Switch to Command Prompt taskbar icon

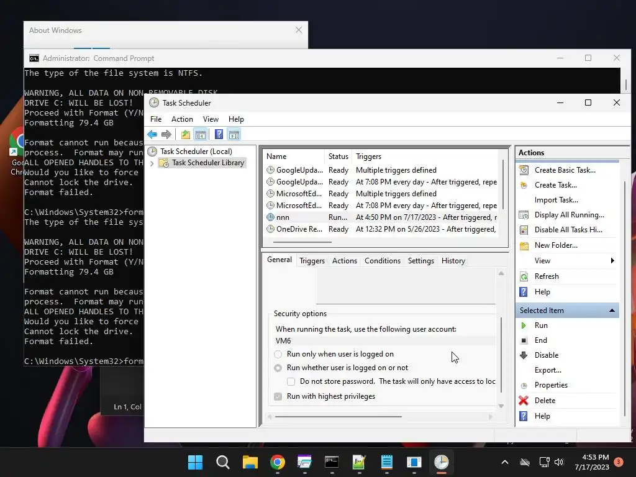(x=332, y=462)
